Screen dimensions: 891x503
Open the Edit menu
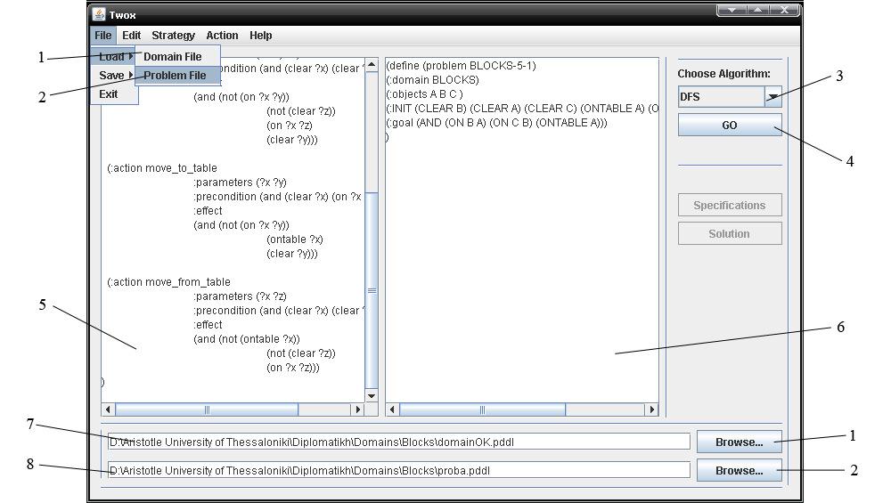131,36
